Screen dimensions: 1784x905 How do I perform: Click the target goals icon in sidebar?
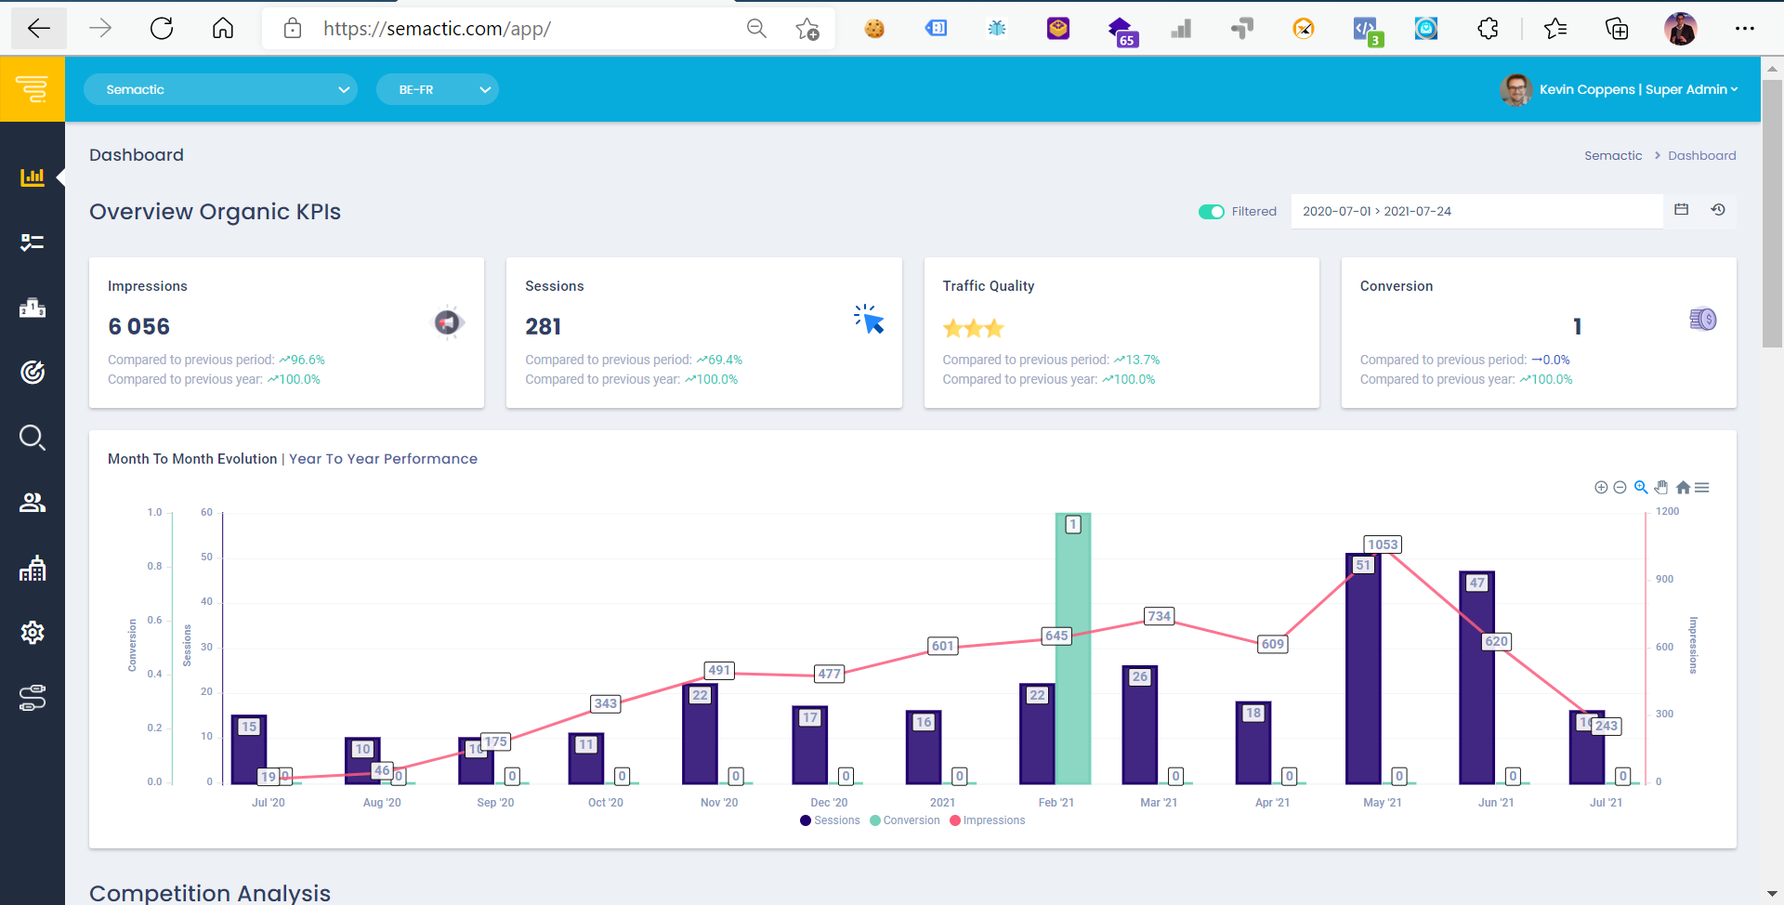click(x=33, y=373)
